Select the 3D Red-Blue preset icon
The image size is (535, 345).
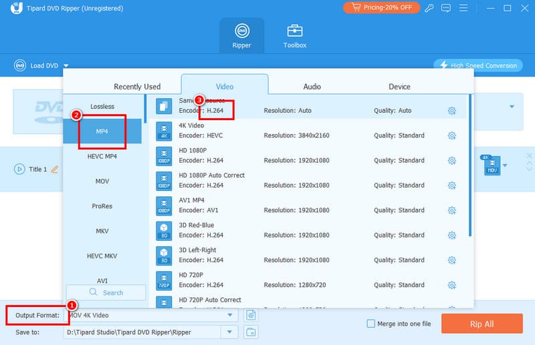tap(164, 230)
